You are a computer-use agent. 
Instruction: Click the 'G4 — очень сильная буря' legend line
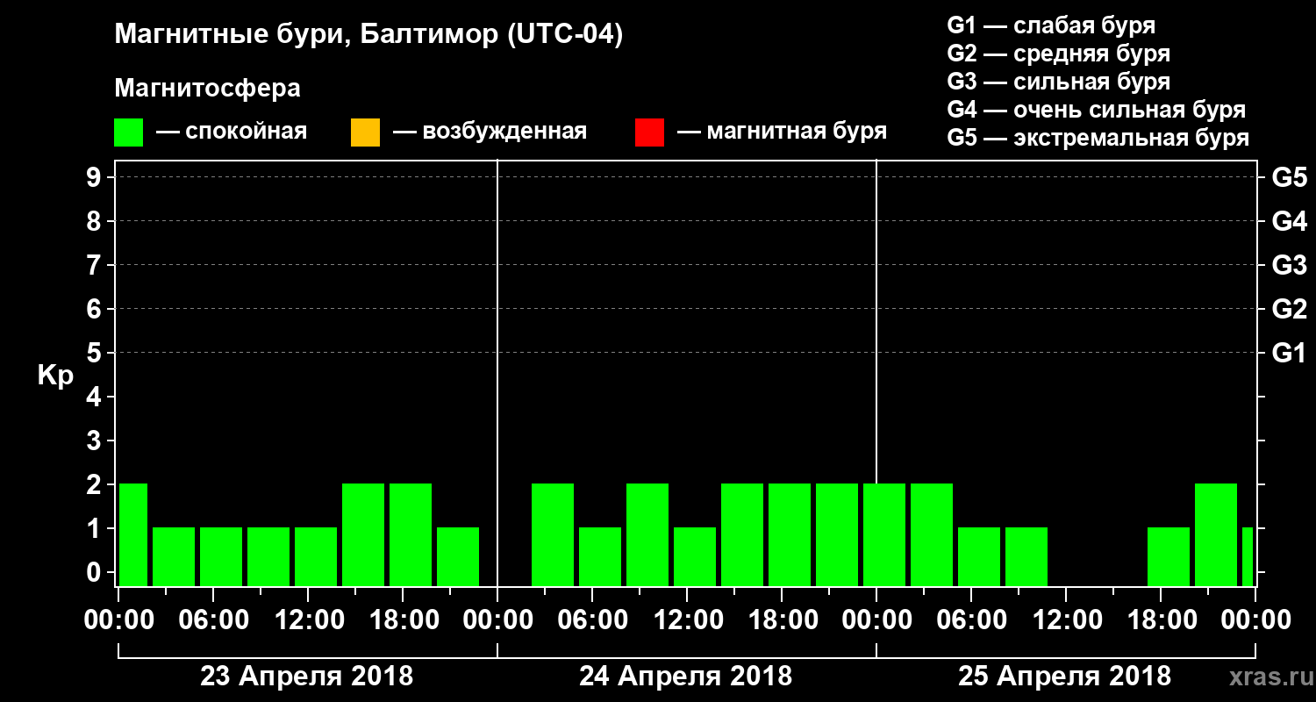tap(1096, 111)
